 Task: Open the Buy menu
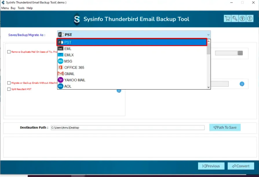point(13,8)
